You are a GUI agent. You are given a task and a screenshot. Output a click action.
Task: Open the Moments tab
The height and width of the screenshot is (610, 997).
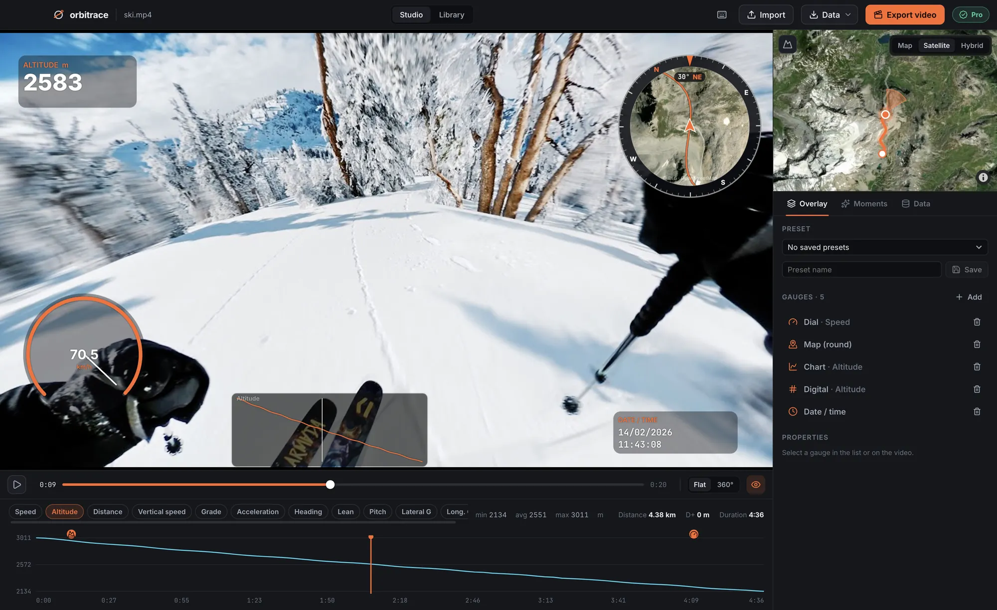tap(864, 204)
